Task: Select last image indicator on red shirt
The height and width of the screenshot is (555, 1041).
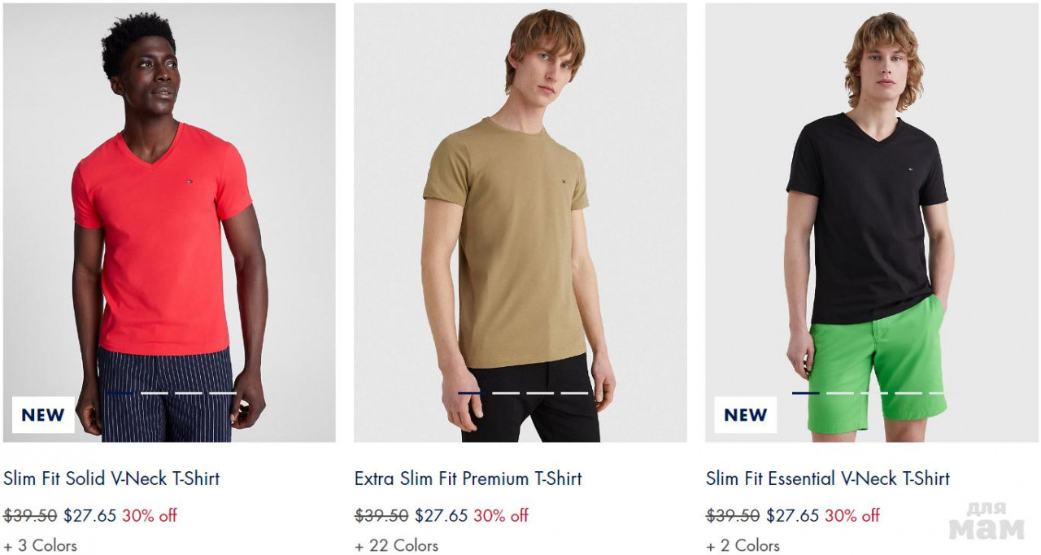Action: [x=223, y=393]
